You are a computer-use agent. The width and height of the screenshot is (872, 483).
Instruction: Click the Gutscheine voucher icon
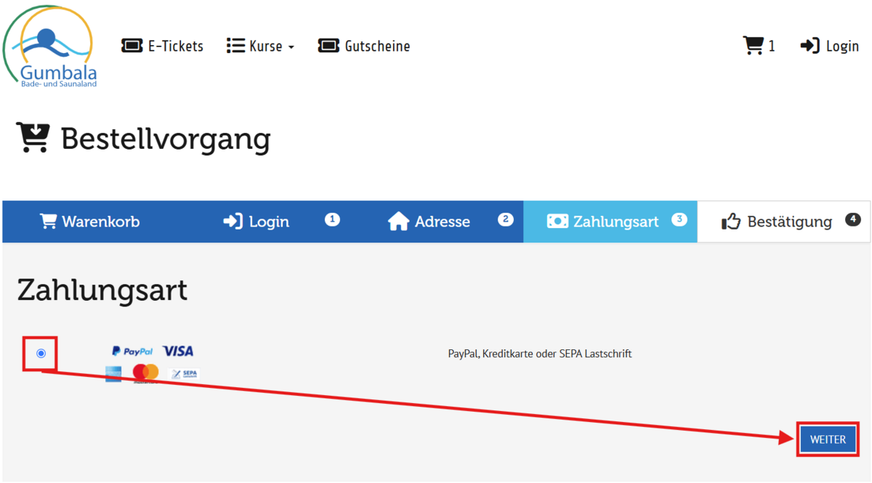tap(328, 46)
